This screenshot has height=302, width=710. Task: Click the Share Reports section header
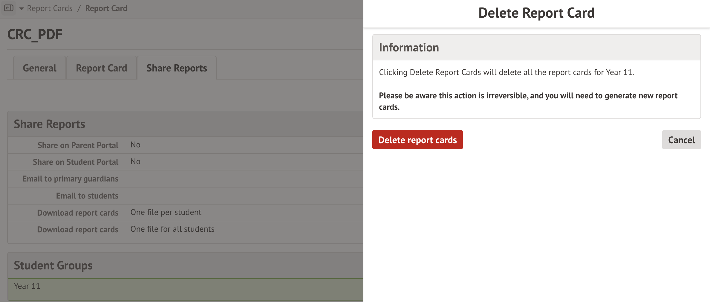[50, 124]
